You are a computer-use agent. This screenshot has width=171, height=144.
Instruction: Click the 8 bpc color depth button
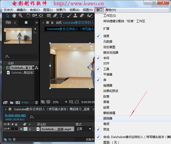[25, 103]
